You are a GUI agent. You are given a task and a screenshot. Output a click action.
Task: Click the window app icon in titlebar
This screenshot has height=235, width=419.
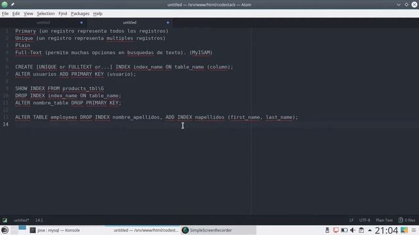(5, 5)
